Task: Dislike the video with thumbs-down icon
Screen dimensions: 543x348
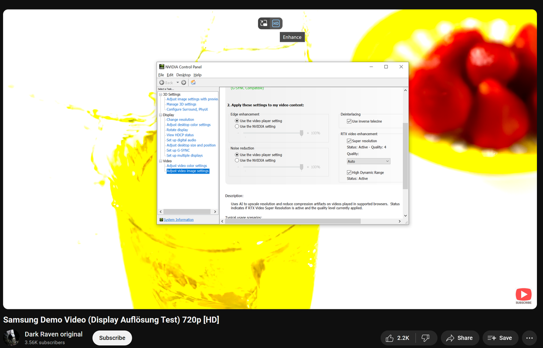Action: coord(426,338)
